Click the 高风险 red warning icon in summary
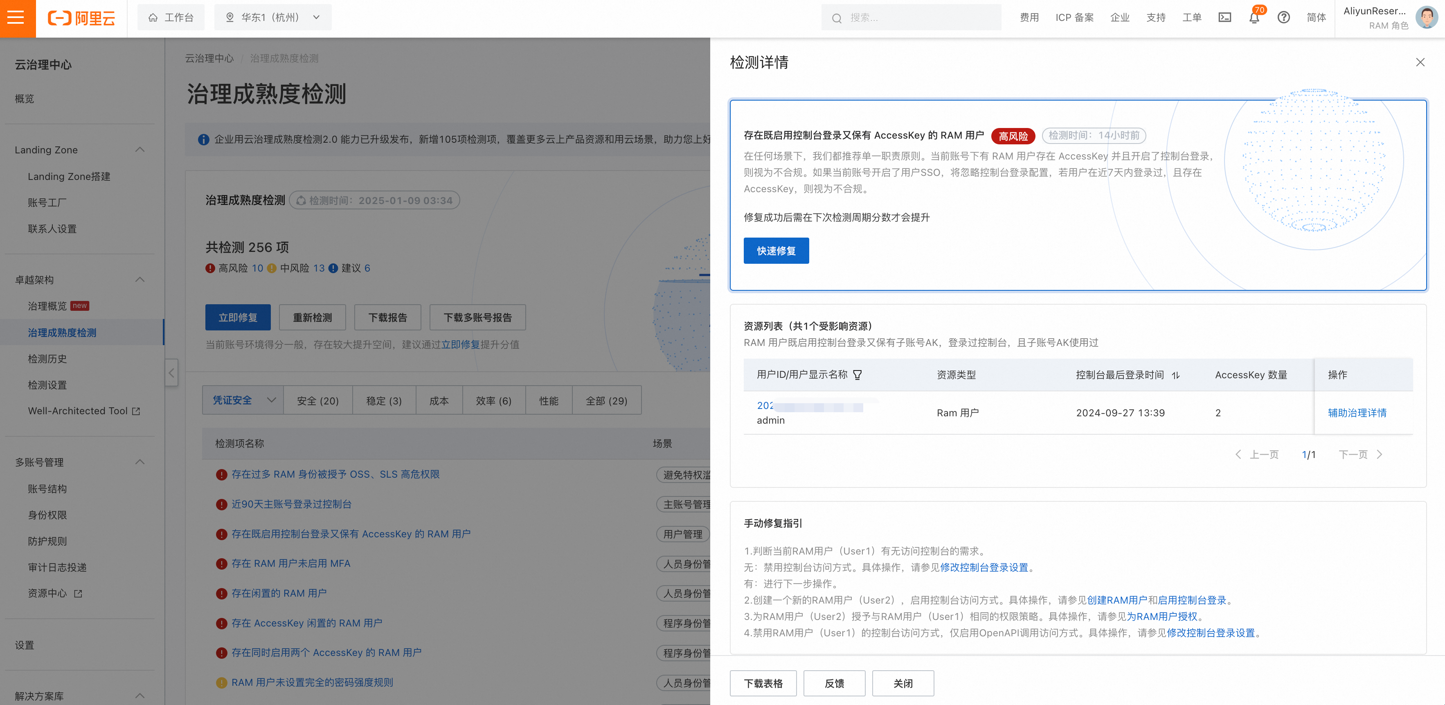Image resolution: width=1445 pixels, height=705 pixels. (x=210, y=268)
